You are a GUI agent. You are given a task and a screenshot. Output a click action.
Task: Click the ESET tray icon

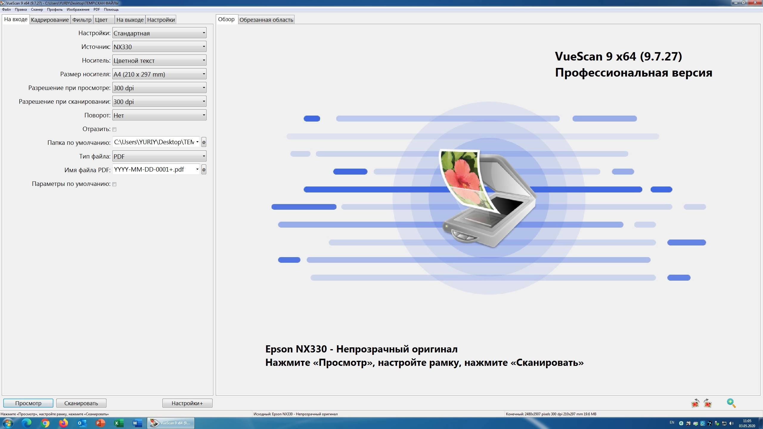[681, 423]
